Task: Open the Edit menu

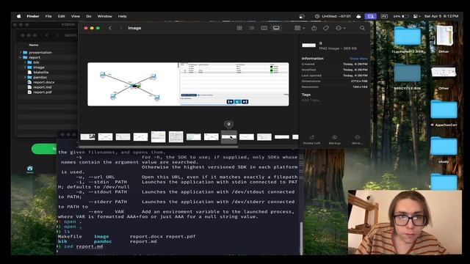Action: tap(62, 16)
